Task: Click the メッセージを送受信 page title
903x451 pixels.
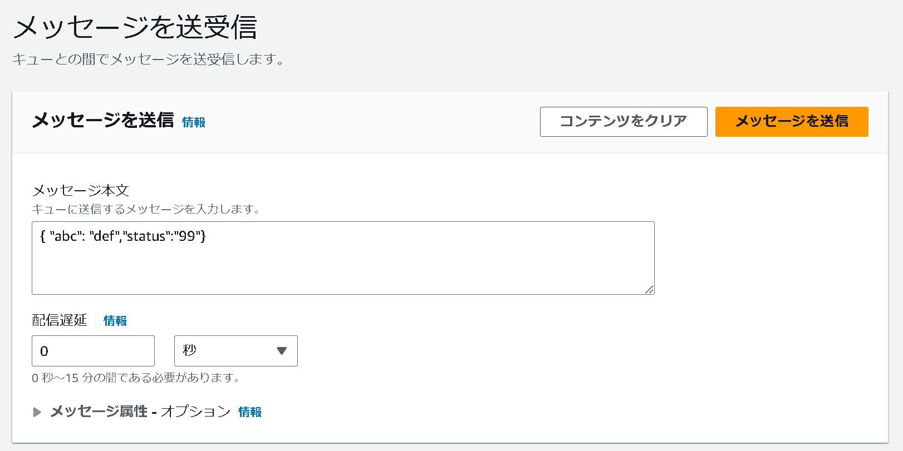Action: pyautogui.click(x=135, y=27)
